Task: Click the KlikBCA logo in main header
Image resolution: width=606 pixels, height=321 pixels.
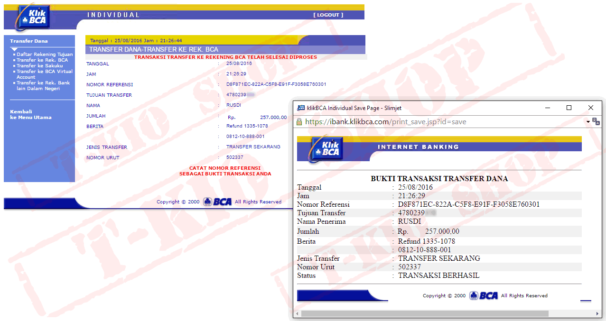Action: (33, 17)
